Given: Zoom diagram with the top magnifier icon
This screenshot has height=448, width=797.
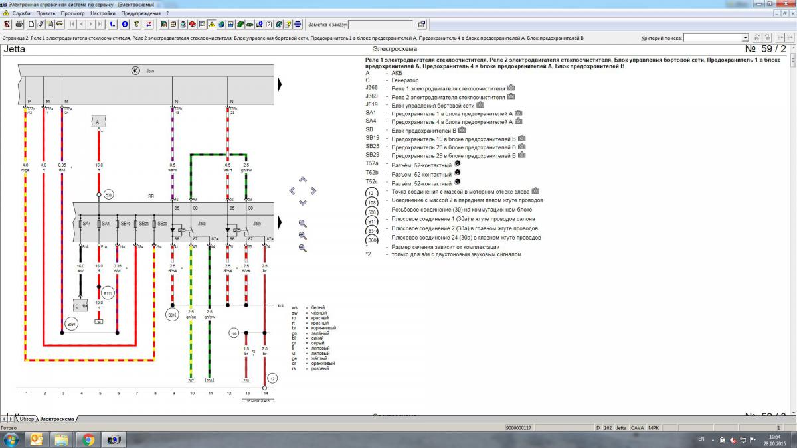Looking at the screenshot, I should (x=303, y=224).
